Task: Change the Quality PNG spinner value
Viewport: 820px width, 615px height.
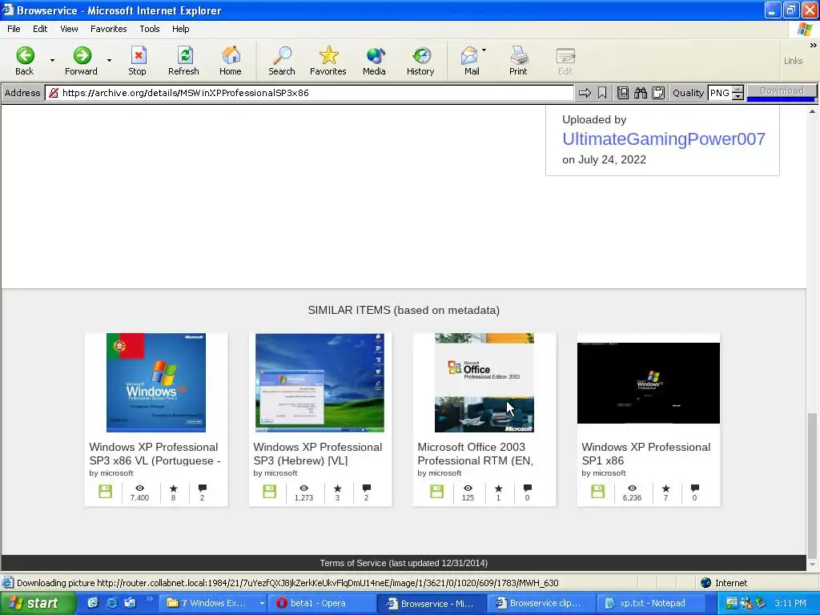Action: tap(738, 93)
